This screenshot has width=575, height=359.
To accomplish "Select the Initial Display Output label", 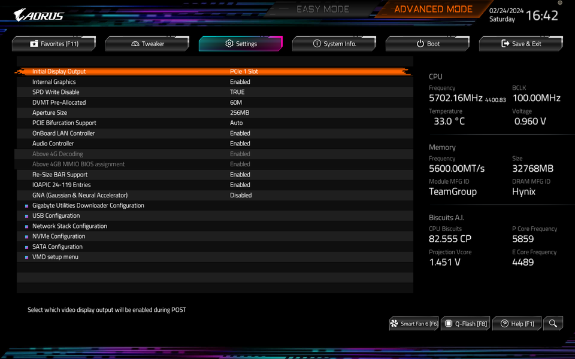I will [59, 71].
